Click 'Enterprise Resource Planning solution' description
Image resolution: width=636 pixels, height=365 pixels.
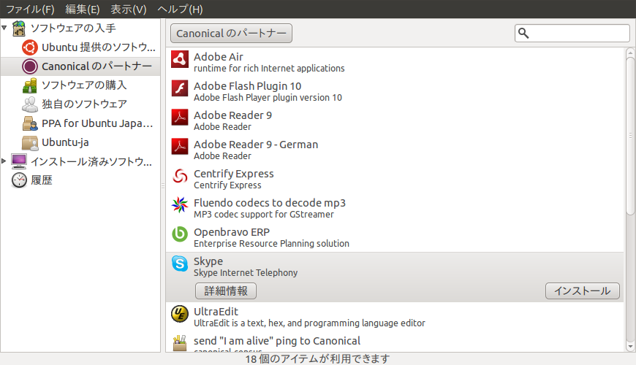coord(271,244)
